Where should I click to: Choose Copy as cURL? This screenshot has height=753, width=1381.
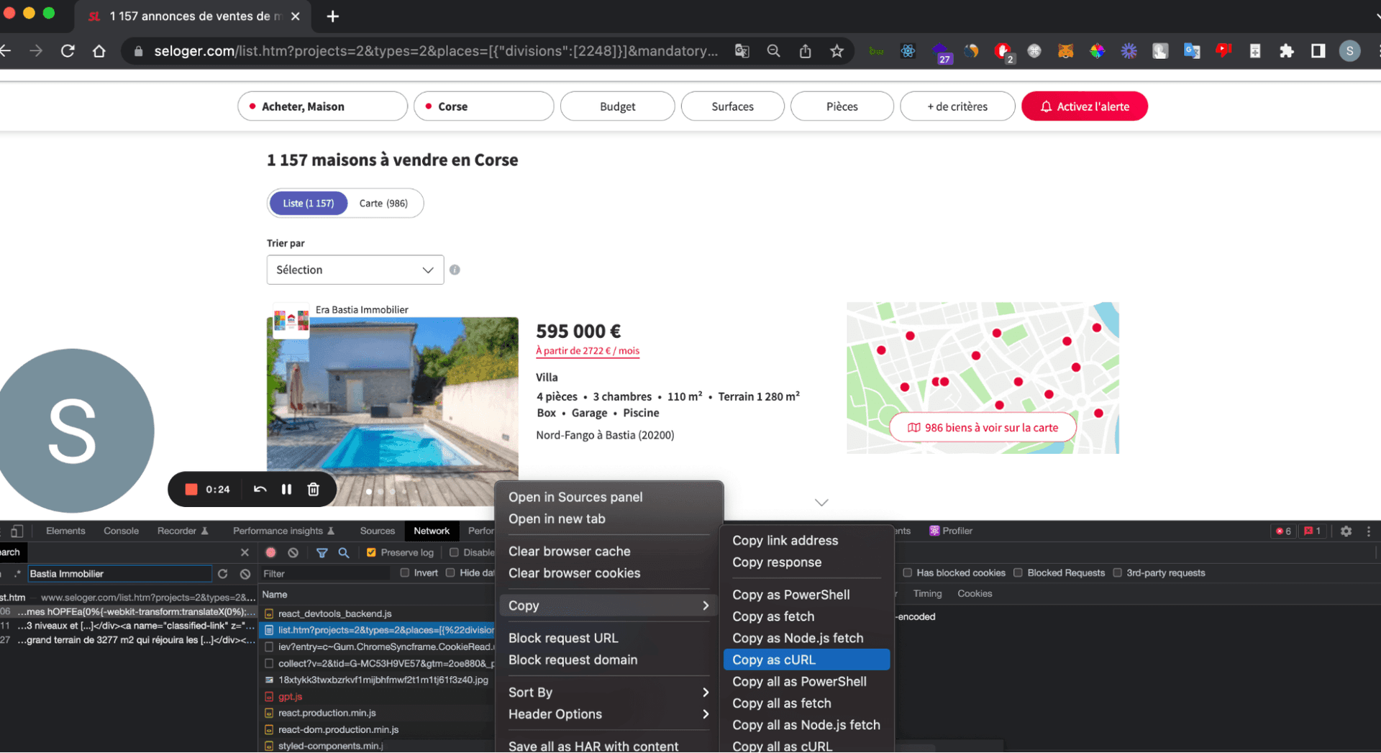pyautogui.click(x=807, y=660)
